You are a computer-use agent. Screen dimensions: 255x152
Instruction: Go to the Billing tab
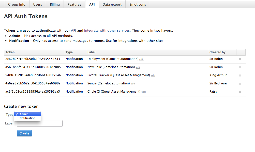(x=55, y=4)
